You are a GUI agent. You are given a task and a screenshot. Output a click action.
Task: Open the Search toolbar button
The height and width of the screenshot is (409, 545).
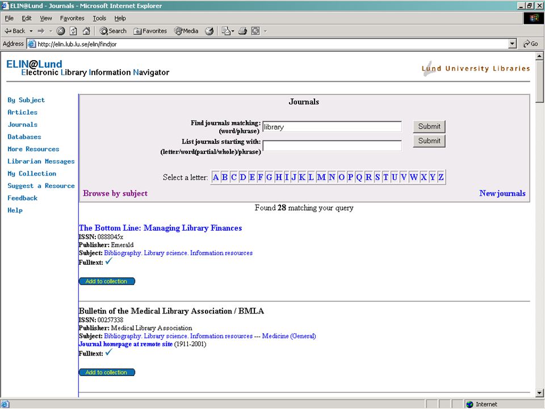pos(113,31)
